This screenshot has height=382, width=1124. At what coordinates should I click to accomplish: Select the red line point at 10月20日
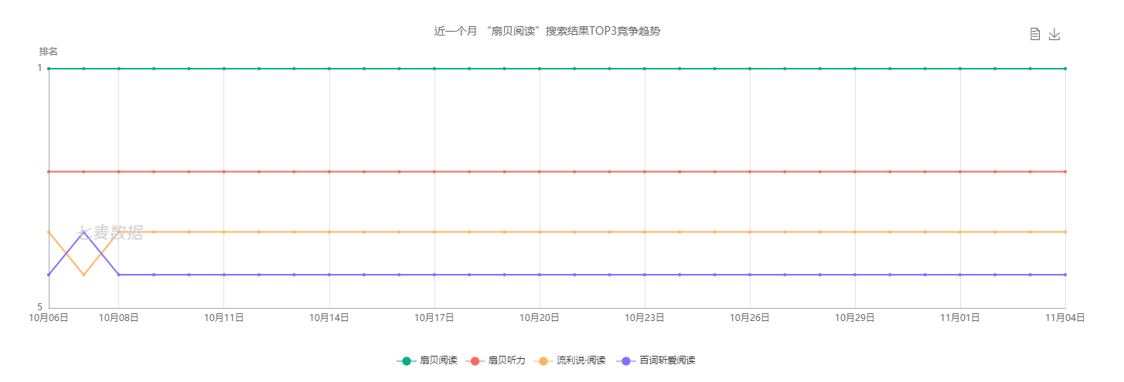540,171
